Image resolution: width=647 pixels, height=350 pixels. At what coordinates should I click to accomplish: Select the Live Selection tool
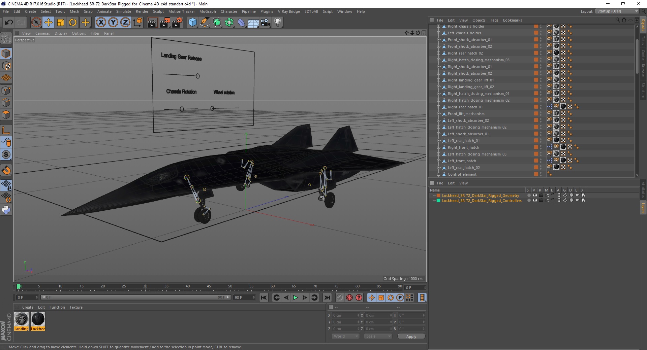tap(36, 23)
